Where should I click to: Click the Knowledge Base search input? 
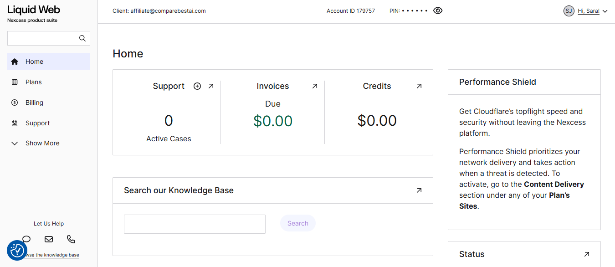(x=195, y=224)
